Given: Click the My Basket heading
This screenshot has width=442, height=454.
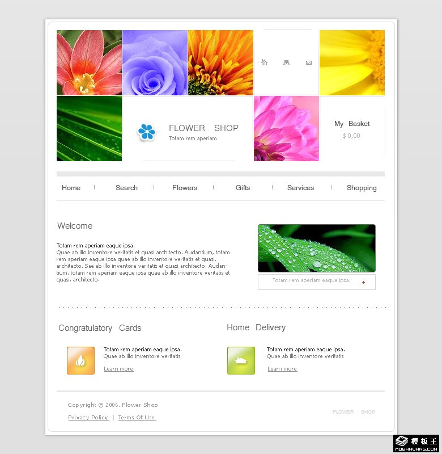Looking at the screenshot, I should coord(352,124).
